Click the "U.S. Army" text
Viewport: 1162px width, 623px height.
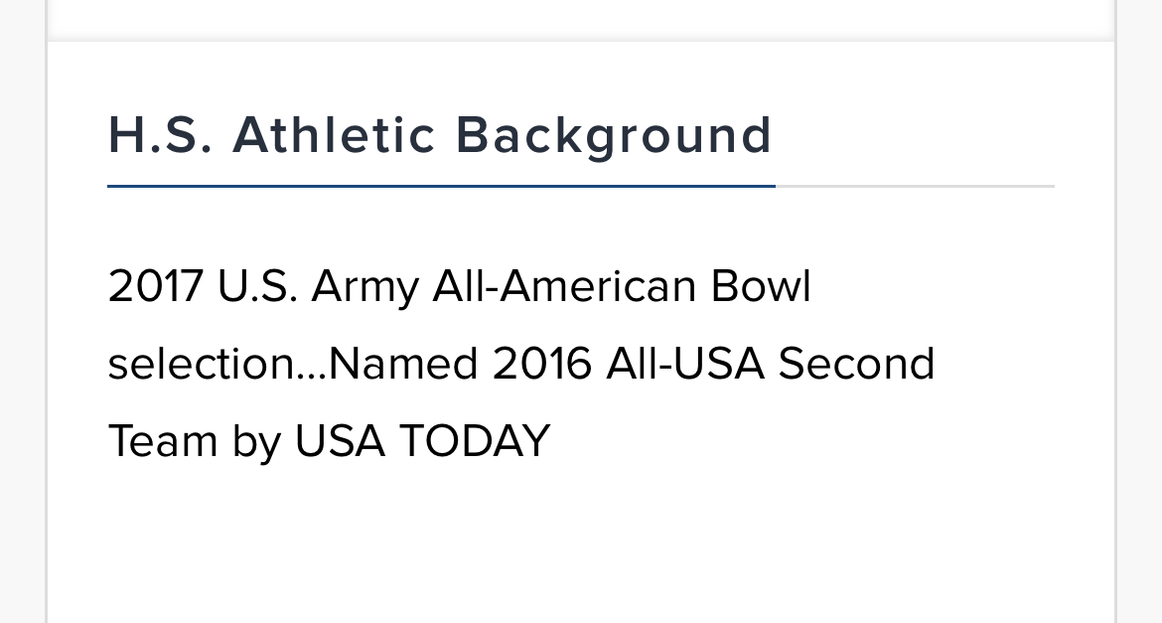click(318, 288)
